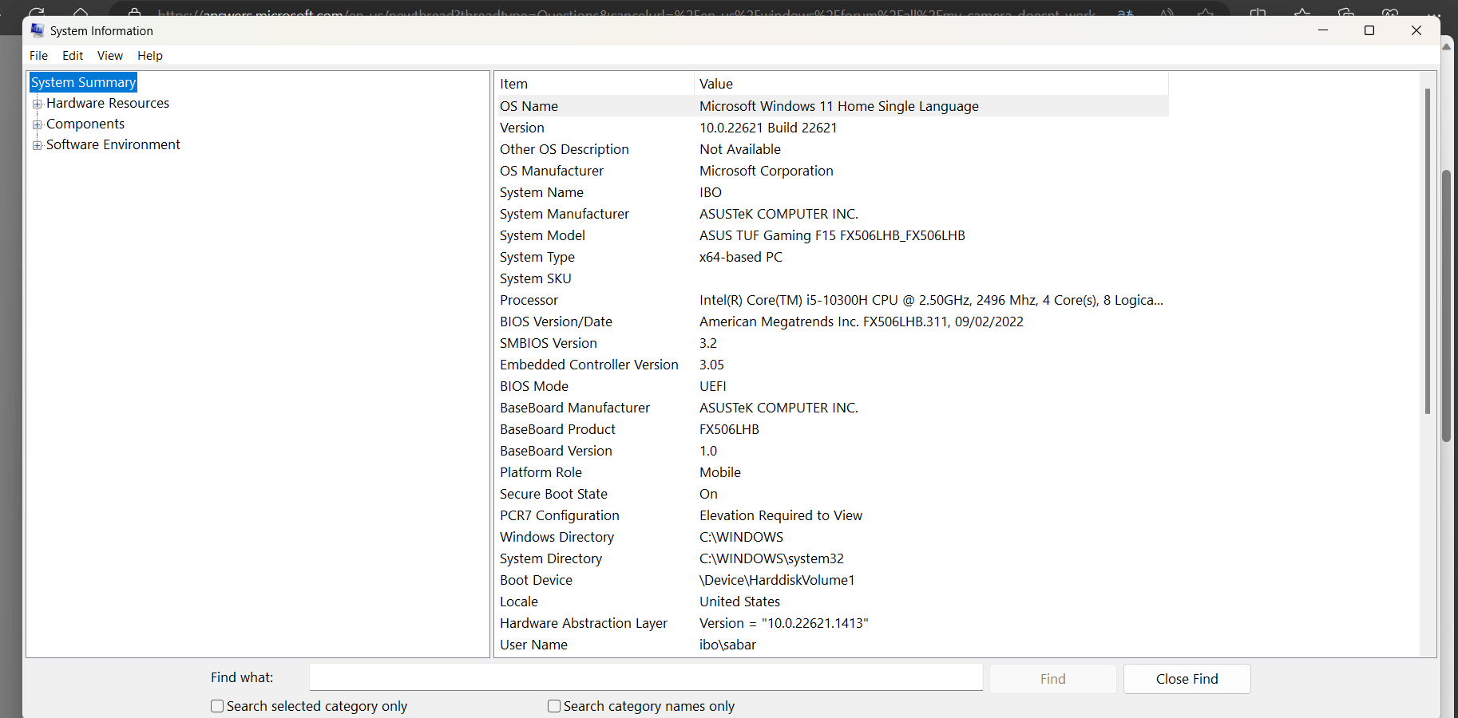This screenshot has width=1458, height=718.
Task: Select the Boot Device row
Action: click(x=833, y=580)
